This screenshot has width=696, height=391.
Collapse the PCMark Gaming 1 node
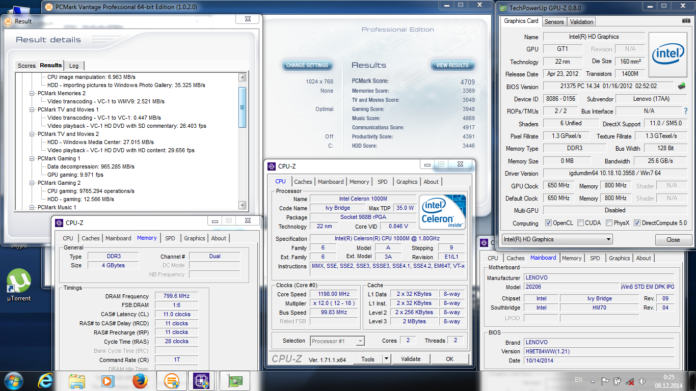pyautogui.click(x=32, y=159)
